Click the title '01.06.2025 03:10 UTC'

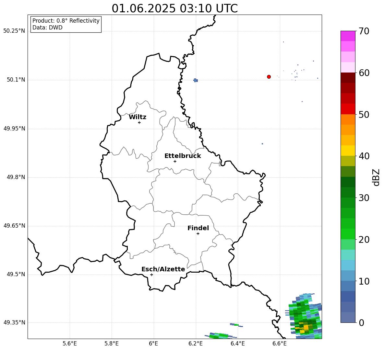(x=174, y=8)
